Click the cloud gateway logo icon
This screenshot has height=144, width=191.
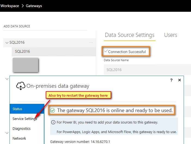pos(21,86)
